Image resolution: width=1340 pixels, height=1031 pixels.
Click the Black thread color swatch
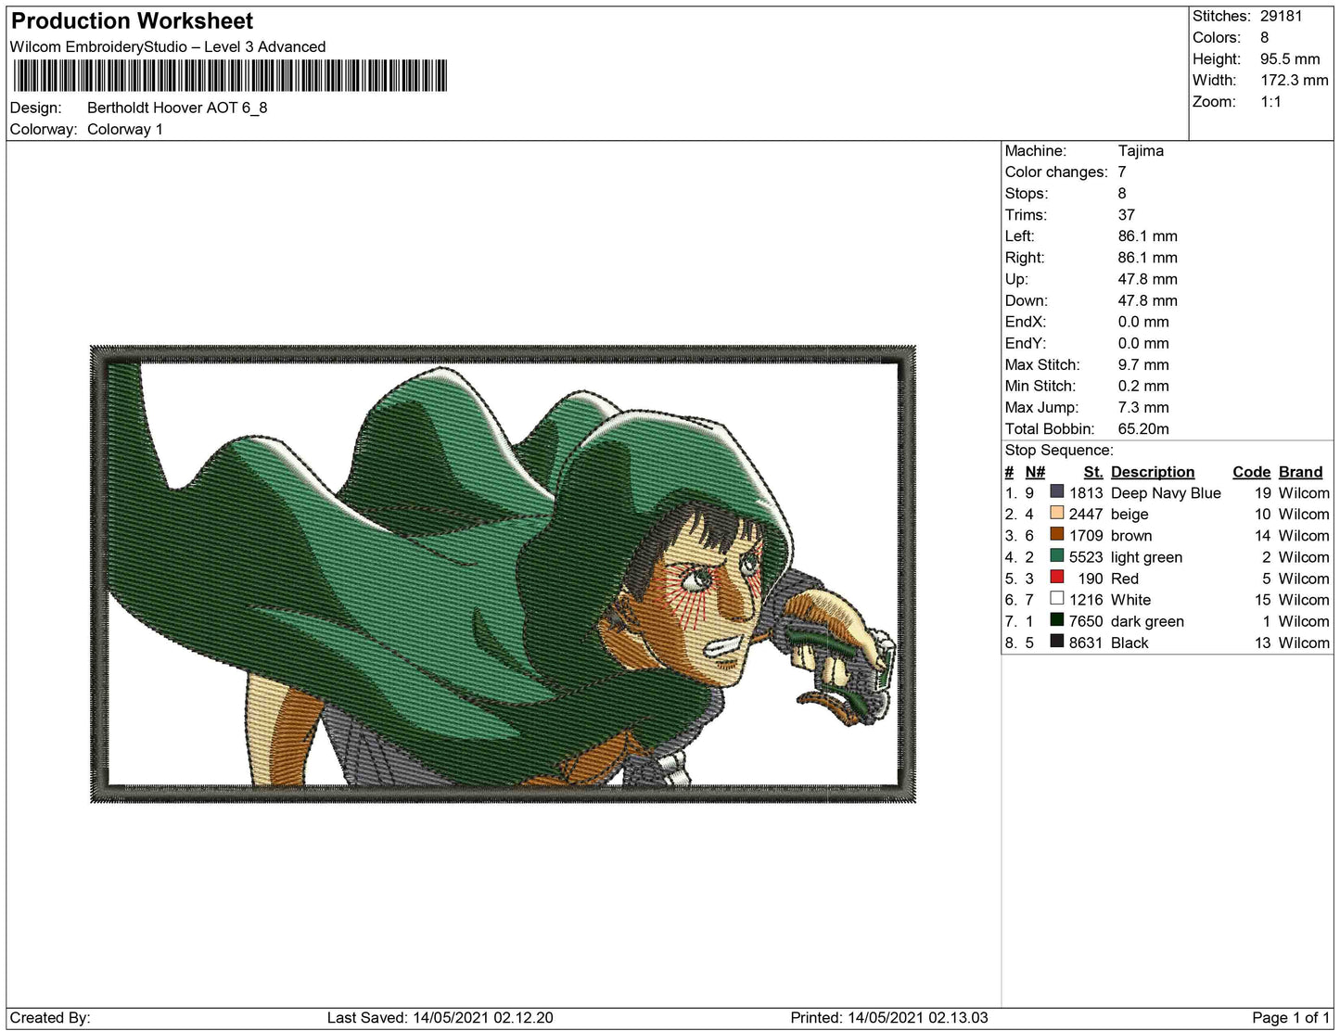[1056, 642]
